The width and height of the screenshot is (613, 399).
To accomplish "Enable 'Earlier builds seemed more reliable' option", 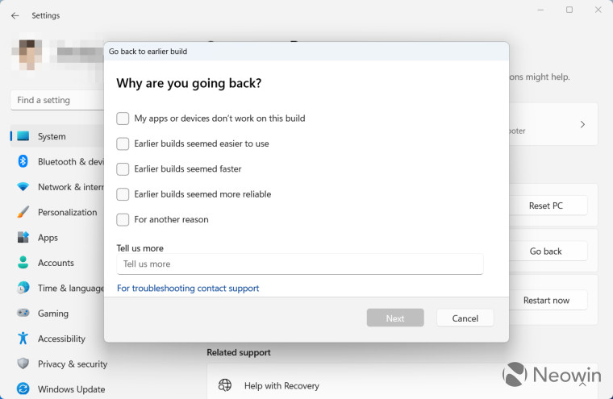I will [x=123, y=194].
